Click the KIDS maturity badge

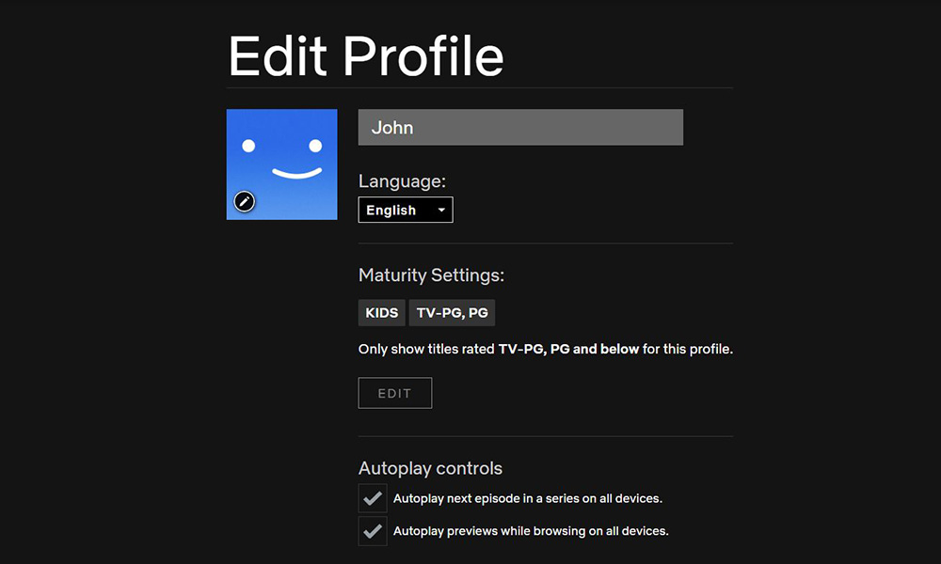click(x=382, y=313)
